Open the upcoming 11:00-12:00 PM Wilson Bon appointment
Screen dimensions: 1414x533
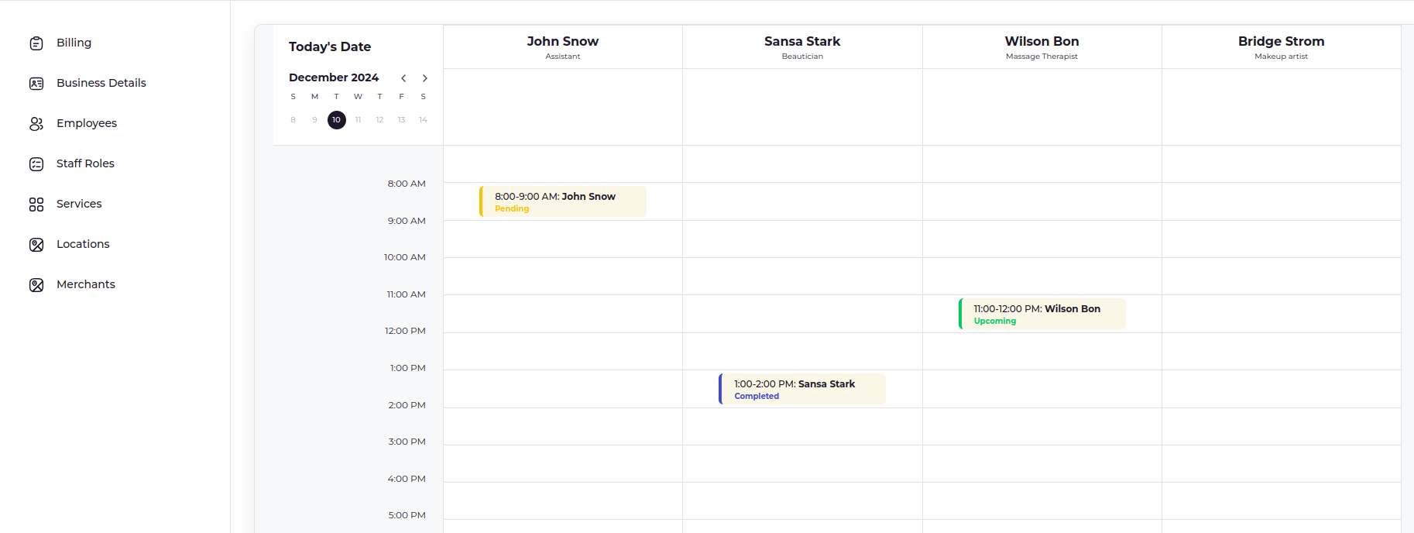point(1042,314)
